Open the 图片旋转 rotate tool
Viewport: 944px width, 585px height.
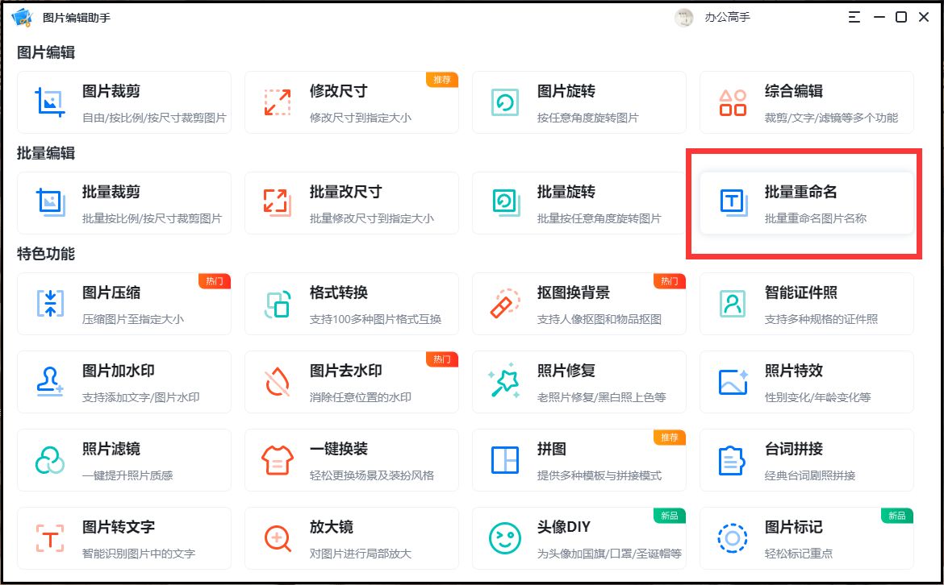(x=579, y=102)
